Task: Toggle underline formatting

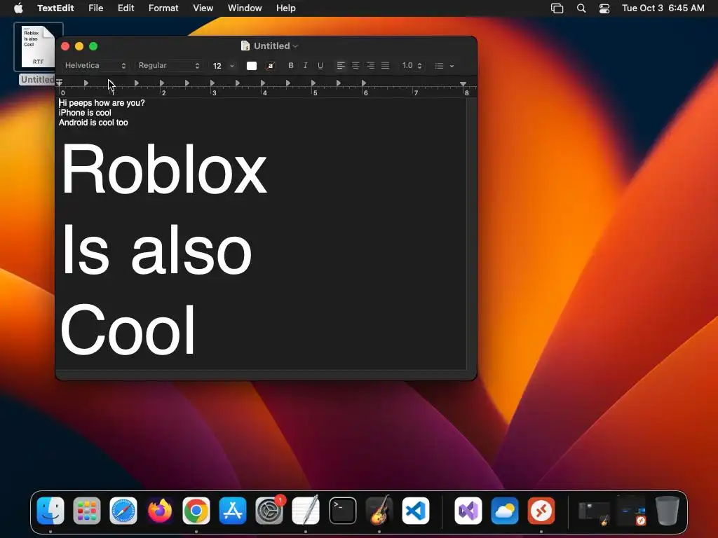Action: pyautogui.click(x=320, y=65)
